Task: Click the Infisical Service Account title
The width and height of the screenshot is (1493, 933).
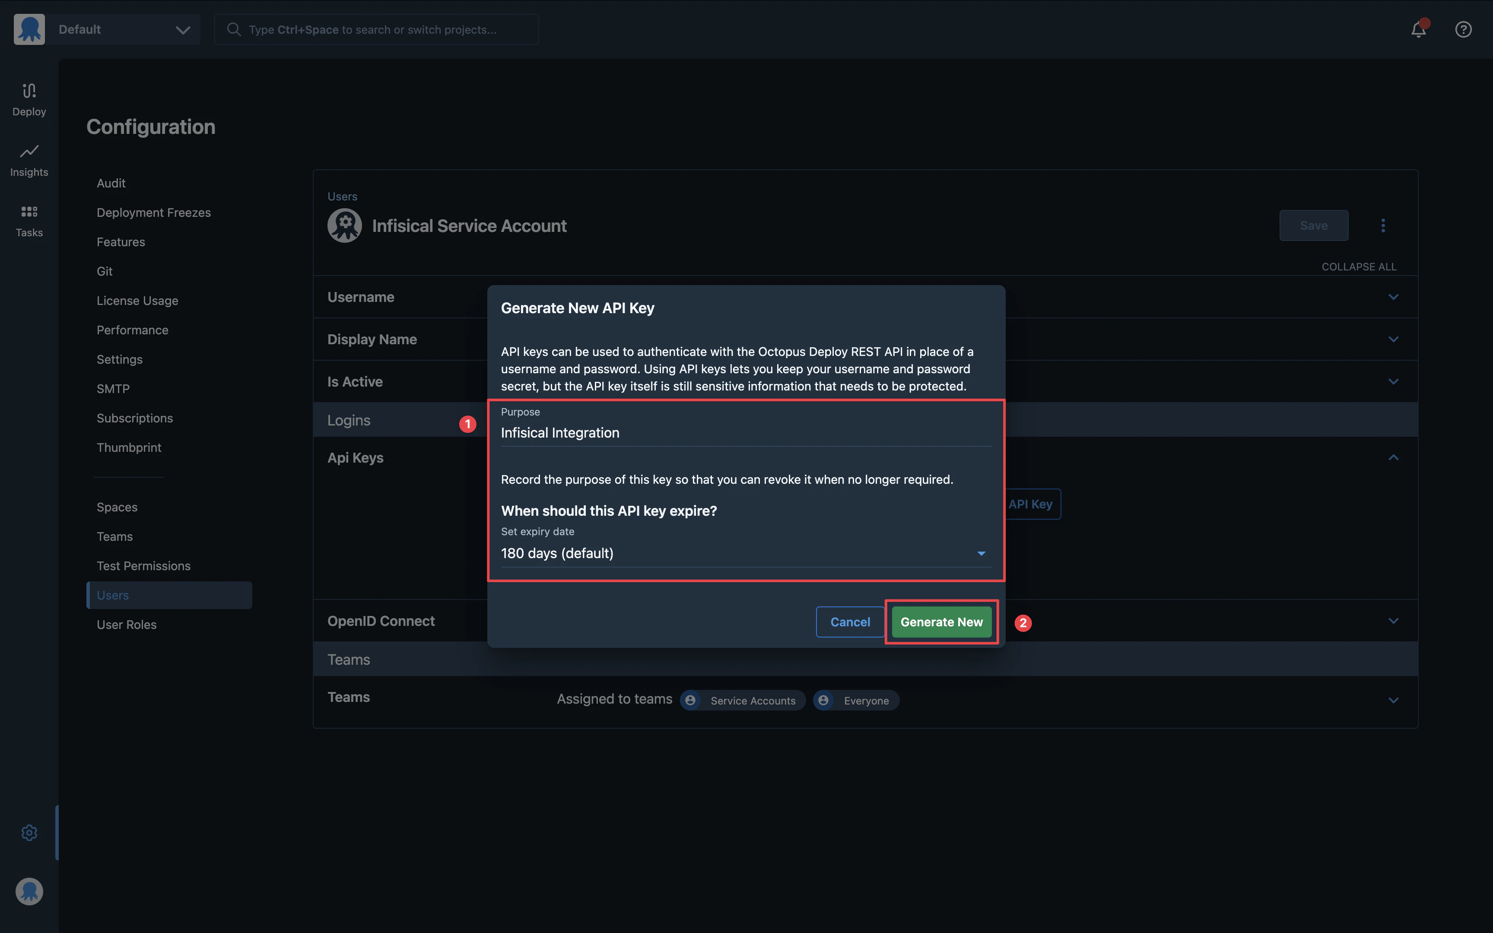Action: point(469,225)
